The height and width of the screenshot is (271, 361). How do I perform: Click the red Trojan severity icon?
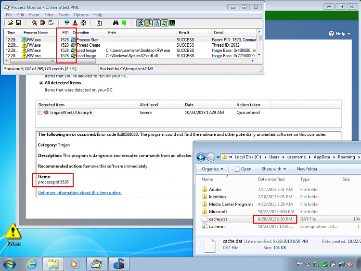46,112
